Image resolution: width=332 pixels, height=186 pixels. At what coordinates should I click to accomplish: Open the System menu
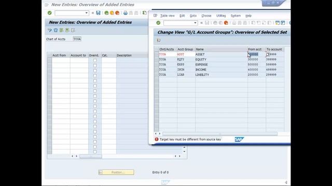[236, 16]
